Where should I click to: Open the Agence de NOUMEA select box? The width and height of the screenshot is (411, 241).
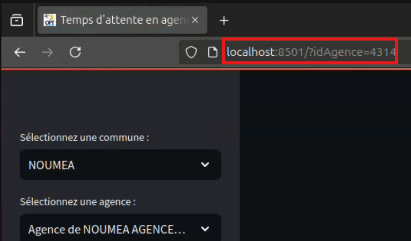(107, 229)
